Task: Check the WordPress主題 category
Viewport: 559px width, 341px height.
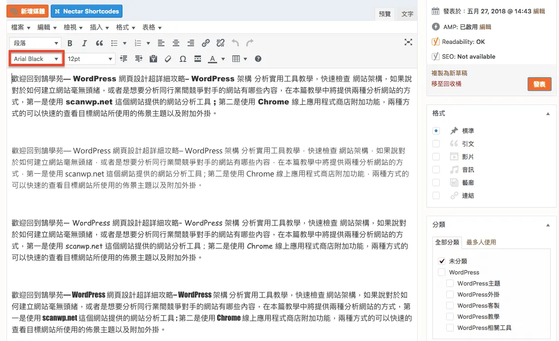Action: point(450,283)
